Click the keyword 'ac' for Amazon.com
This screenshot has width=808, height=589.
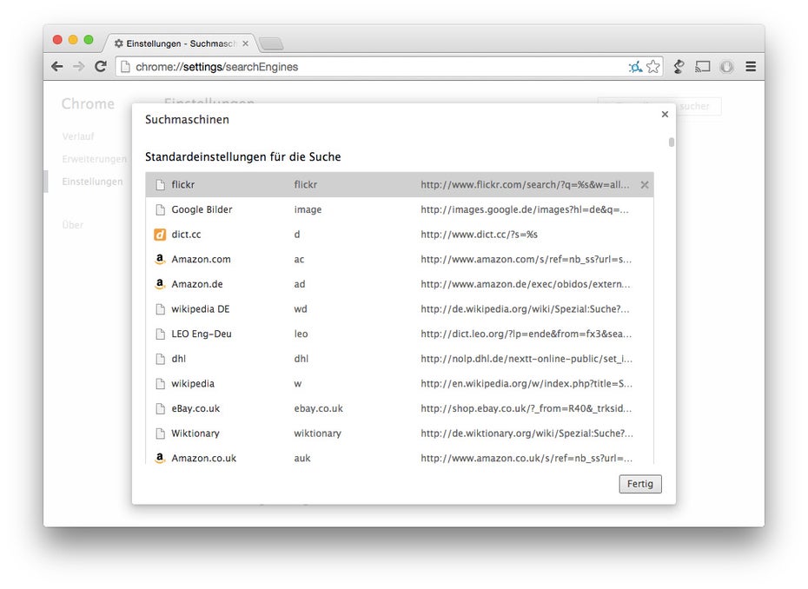click(x=299, y=259)
